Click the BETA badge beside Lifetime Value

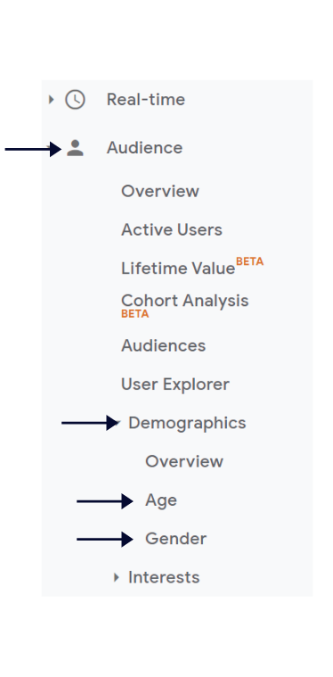pyautogui.click(x=249, y=261)
